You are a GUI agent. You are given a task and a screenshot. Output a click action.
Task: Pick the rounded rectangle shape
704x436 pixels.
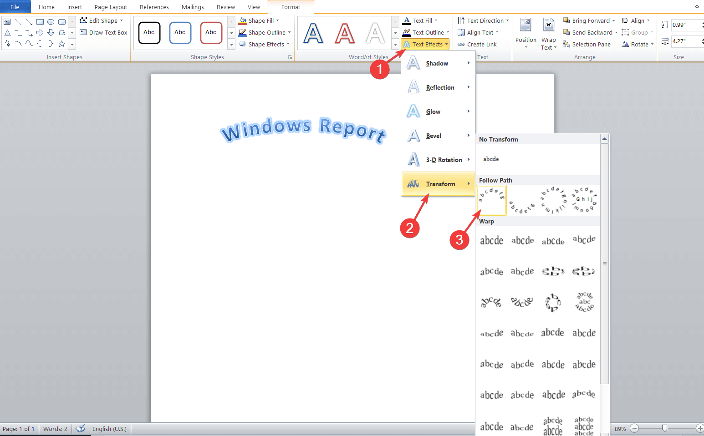[x=62, y=21]
